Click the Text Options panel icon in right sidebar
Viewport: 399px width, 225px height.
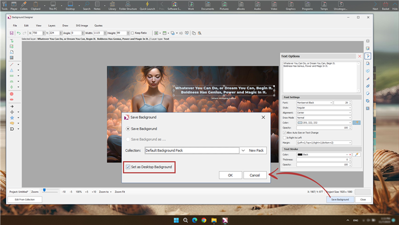[x=368, y=56]
